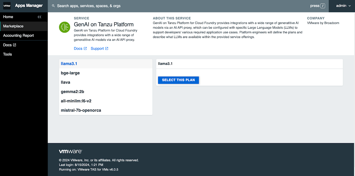Click the COMPANY label
Screen dimensions: 355x176
pos(316,18)
